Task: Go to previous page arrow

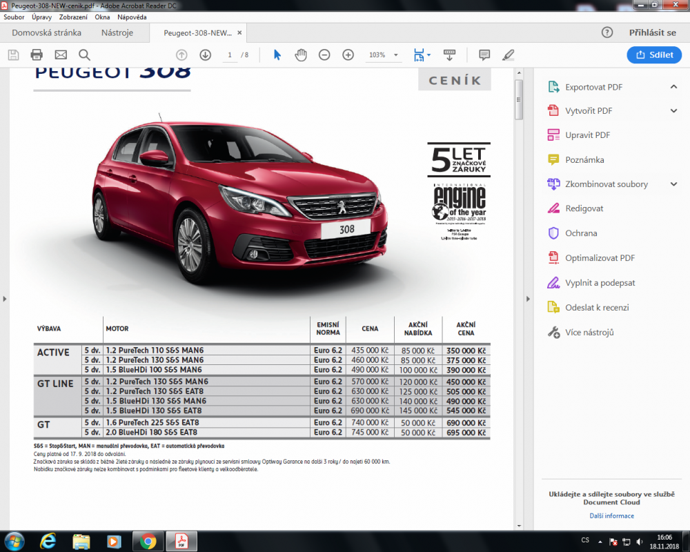Action: [x=181, y=55]
